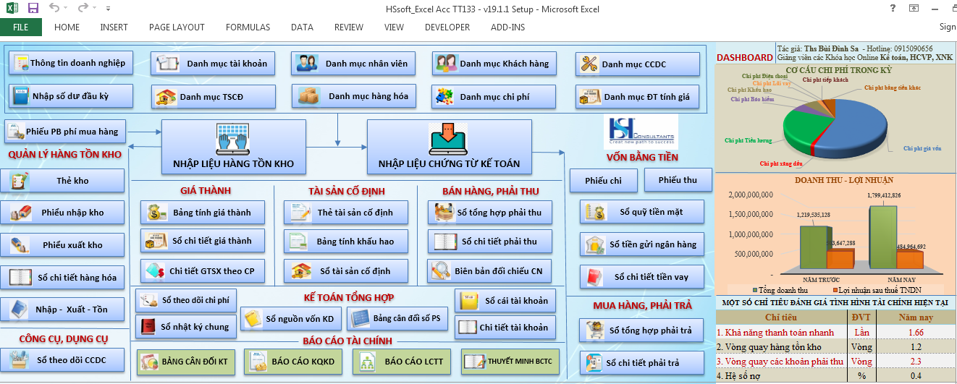Click the Thẻ kho icon
This screenshot has height=384, width=957.
point(20,180)
